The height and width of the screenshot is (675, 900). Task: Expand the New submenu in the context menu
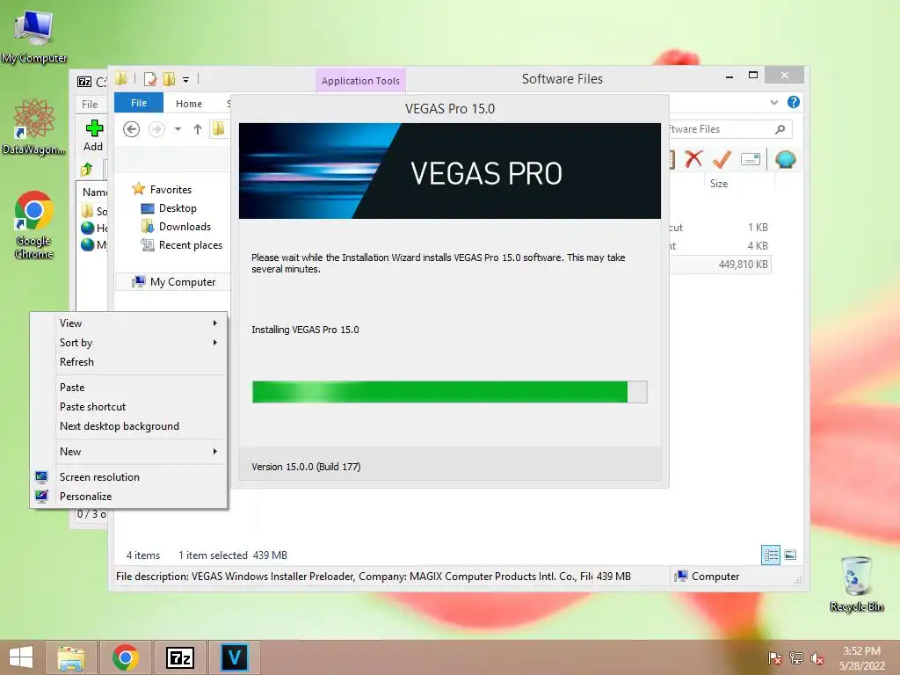click(128, 452)
